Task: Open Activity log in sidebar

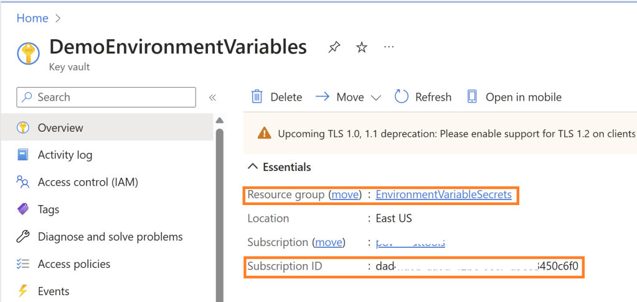Action: [x=65, y=155]
